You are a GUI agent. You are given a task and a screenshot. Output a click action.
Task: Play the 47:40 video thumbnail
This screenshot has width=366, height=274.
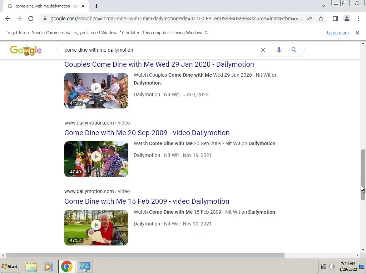pos(96,159)
